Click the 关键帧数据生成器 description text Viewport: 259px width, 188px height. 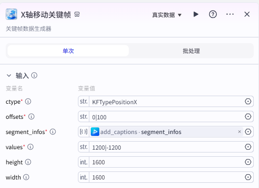[29, 29]
